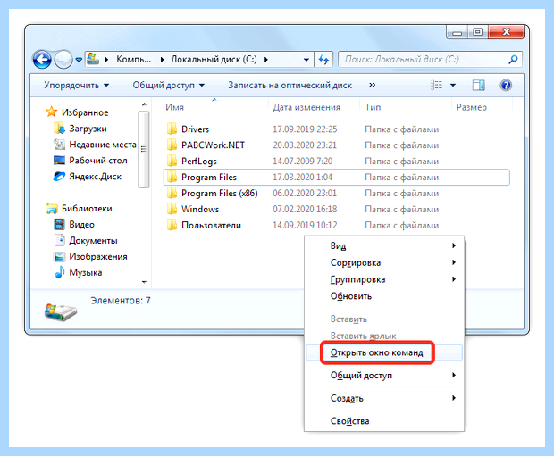Click the magnifier search icon
This screenshot has width=554, height=456.
[x=513, y=59]
